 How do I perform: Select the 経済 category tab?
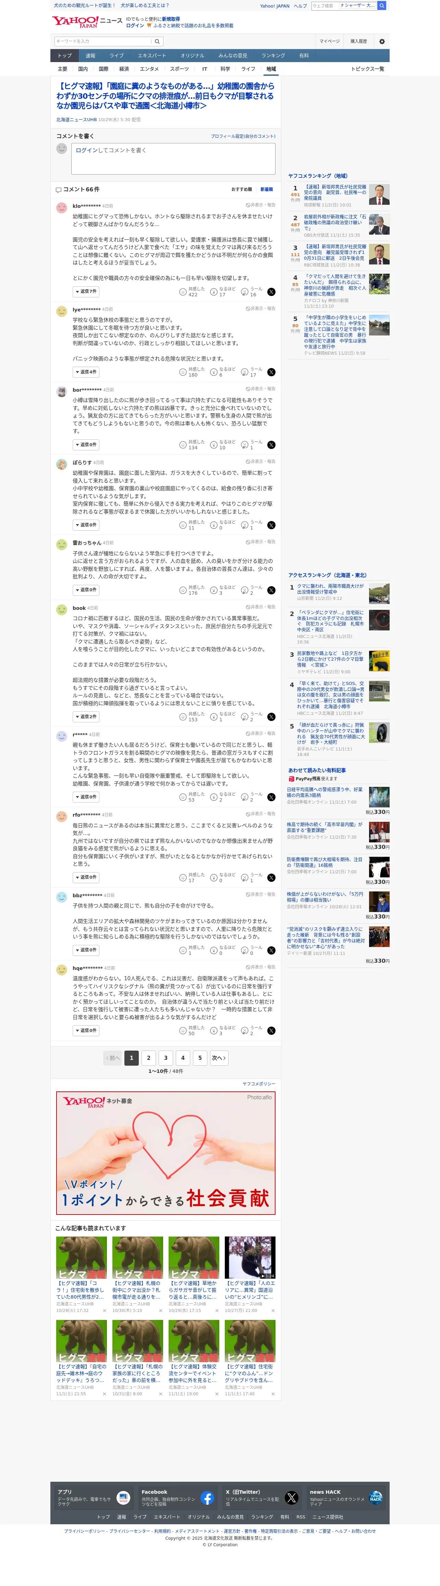coord(124,69)
